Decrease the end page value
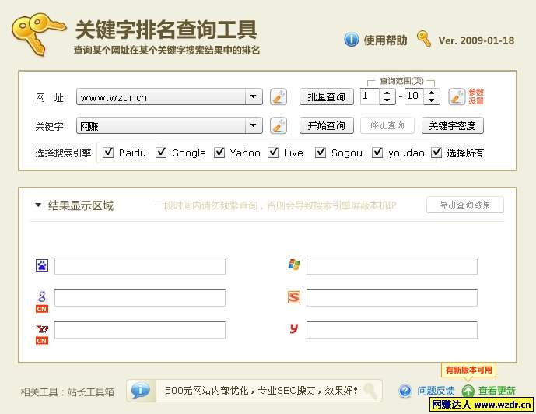The height and width of the screenshot is (414, 536). click(x=432, y=100)
